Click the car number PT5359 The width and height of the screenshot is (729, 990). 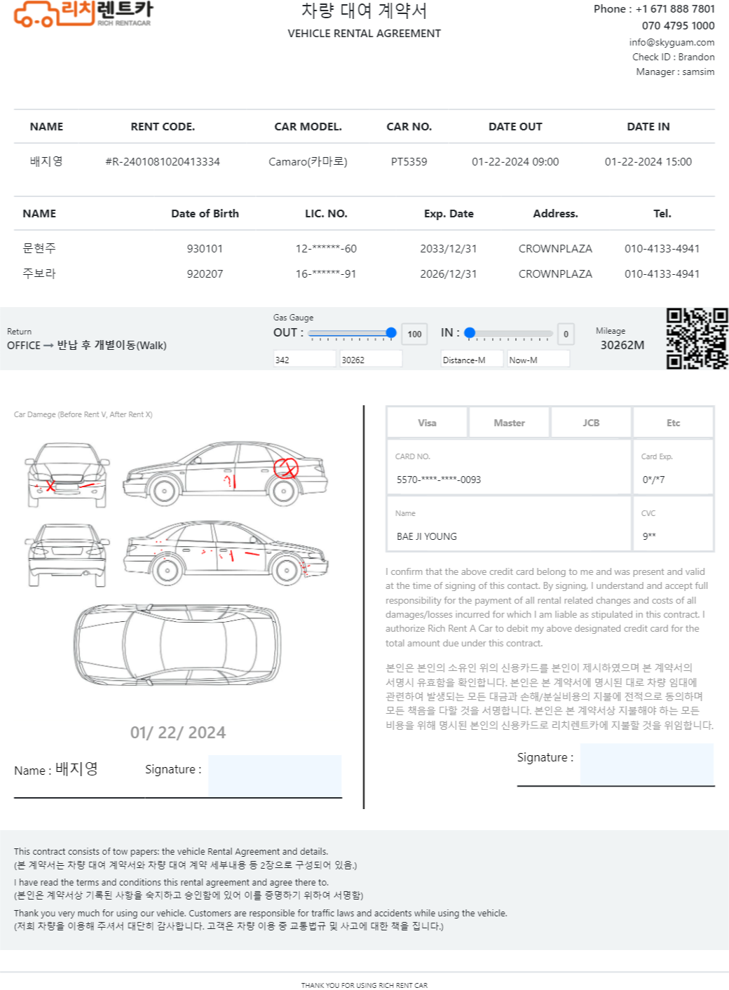[409, 162]
